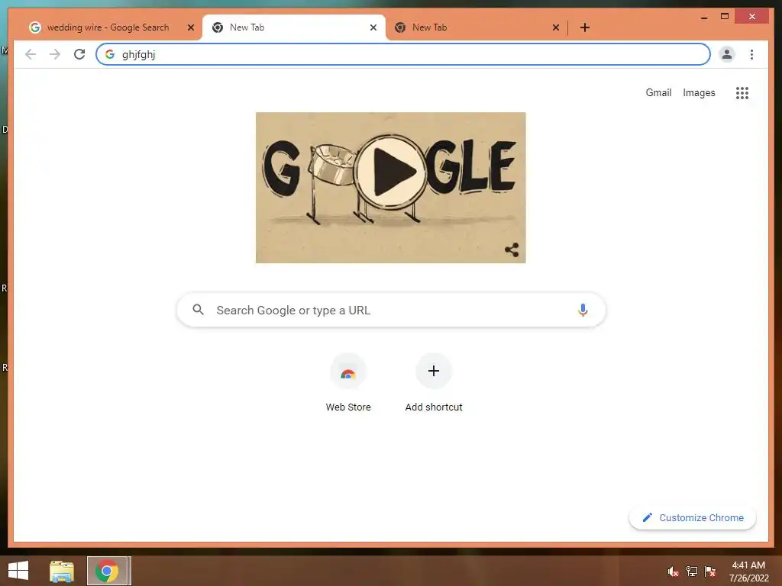Open the network tray icon
The width and height of the screenshot is (782, 586).
point(692,572)
